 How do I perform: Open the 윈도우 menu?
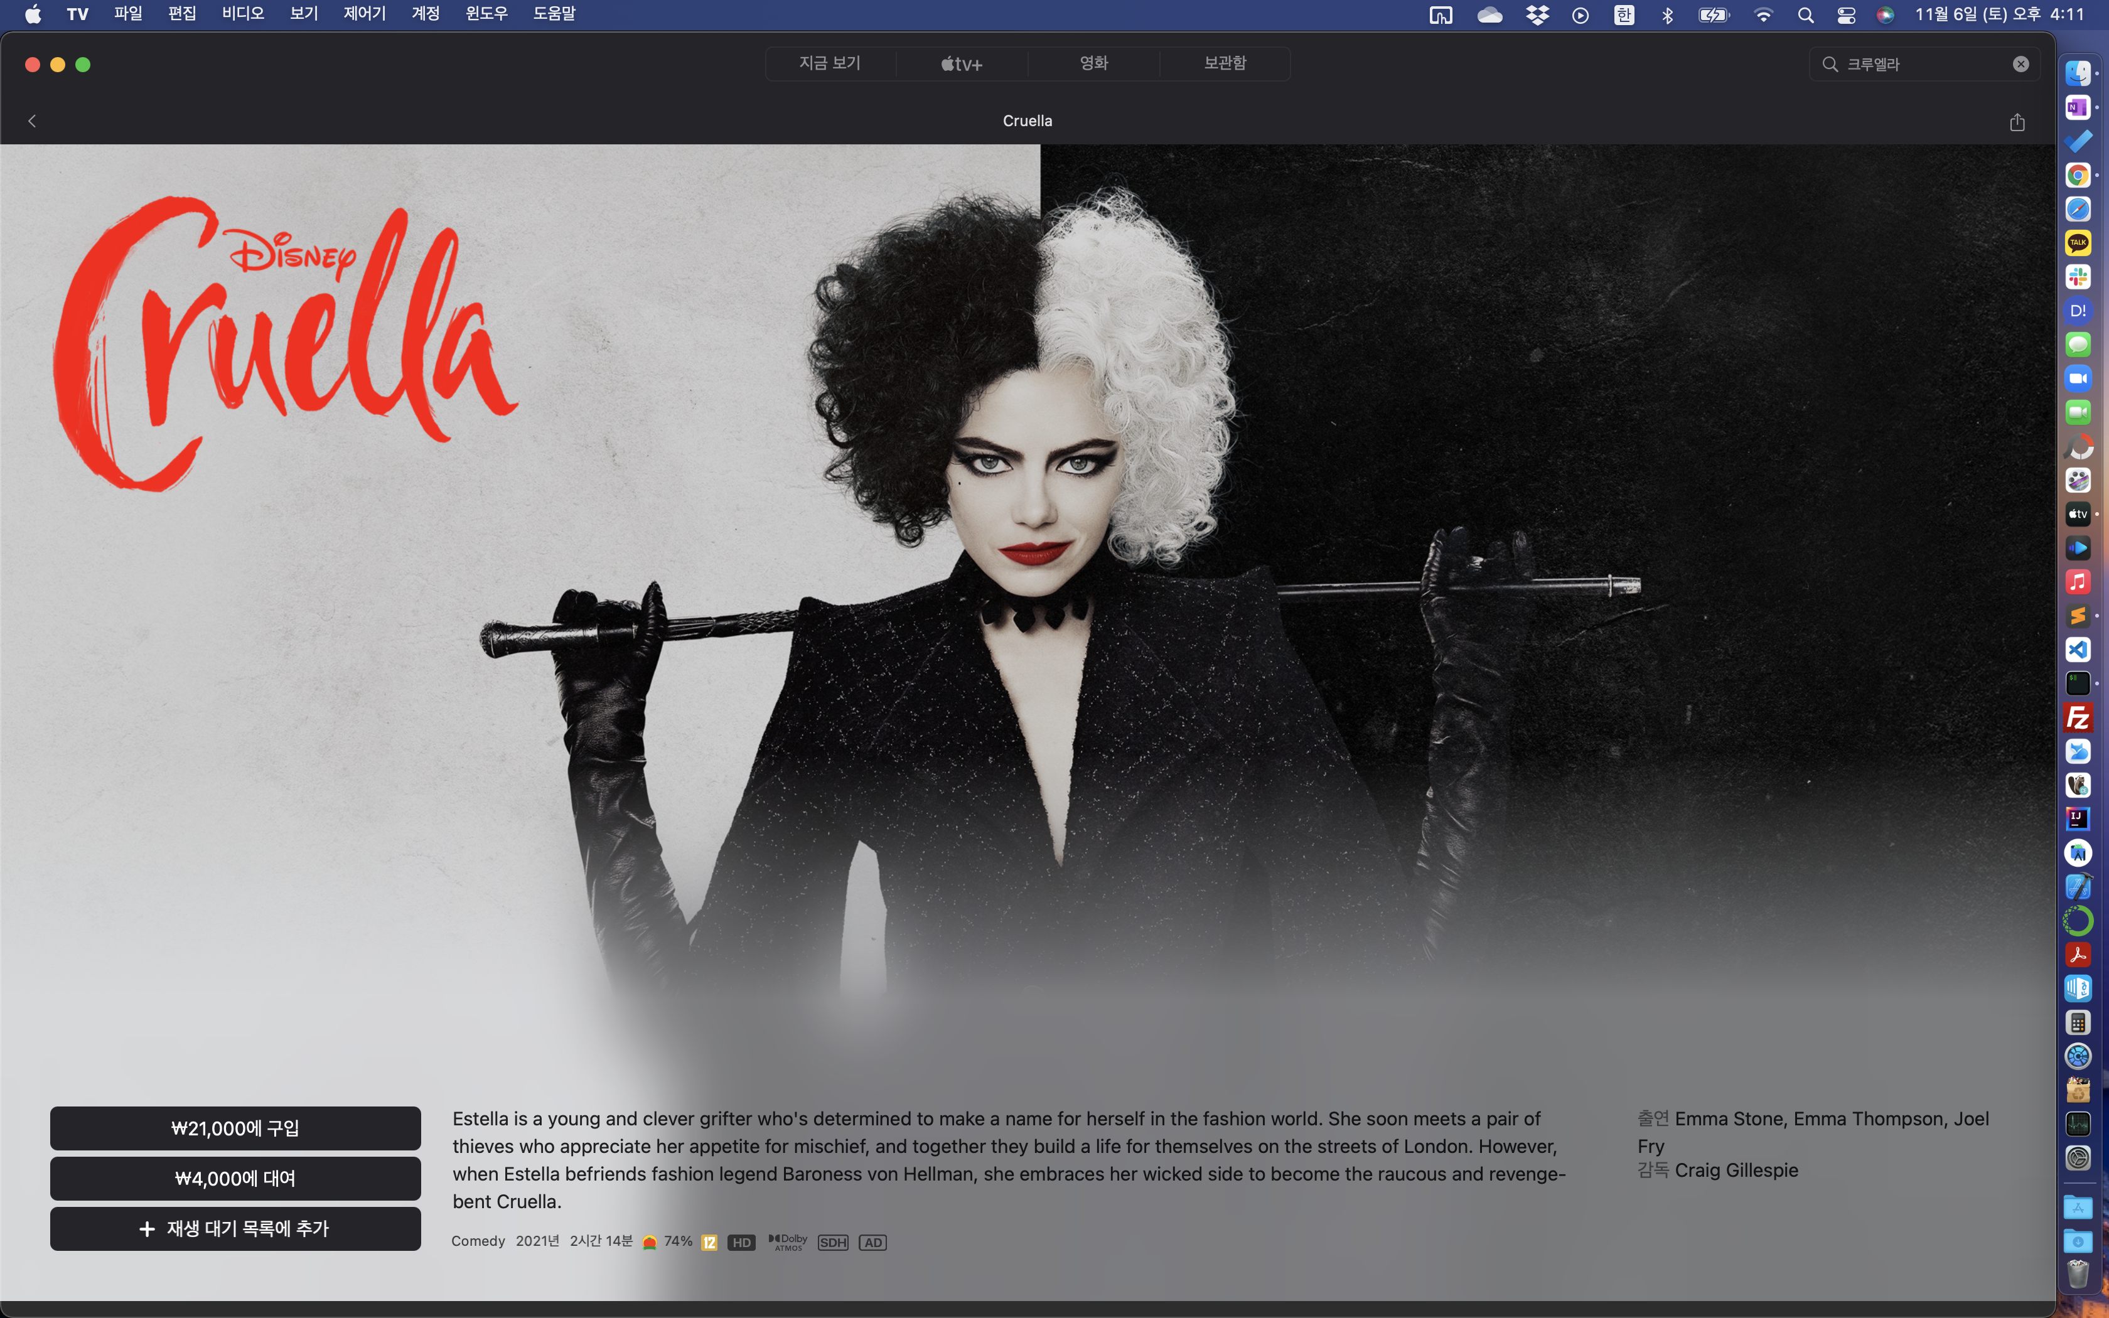(486, 14)
